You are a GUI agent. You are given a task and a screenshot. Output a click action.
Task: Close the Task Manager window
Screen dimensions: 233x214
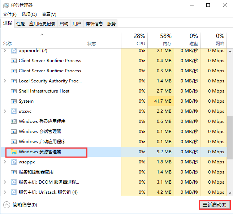pos(225,5)
